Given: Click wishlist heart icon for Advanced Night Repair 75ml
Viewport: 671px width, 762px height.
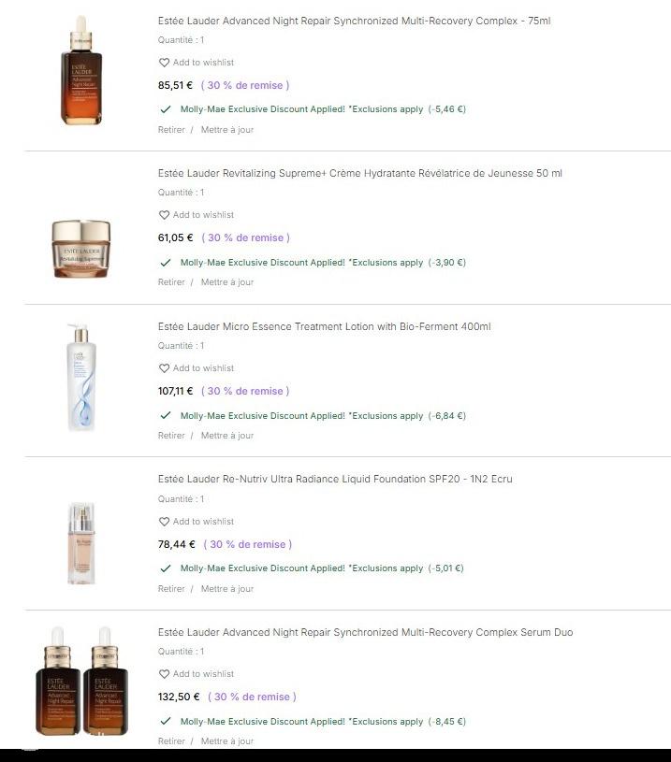Looking at the screenshot, I should tap(164, 63).
